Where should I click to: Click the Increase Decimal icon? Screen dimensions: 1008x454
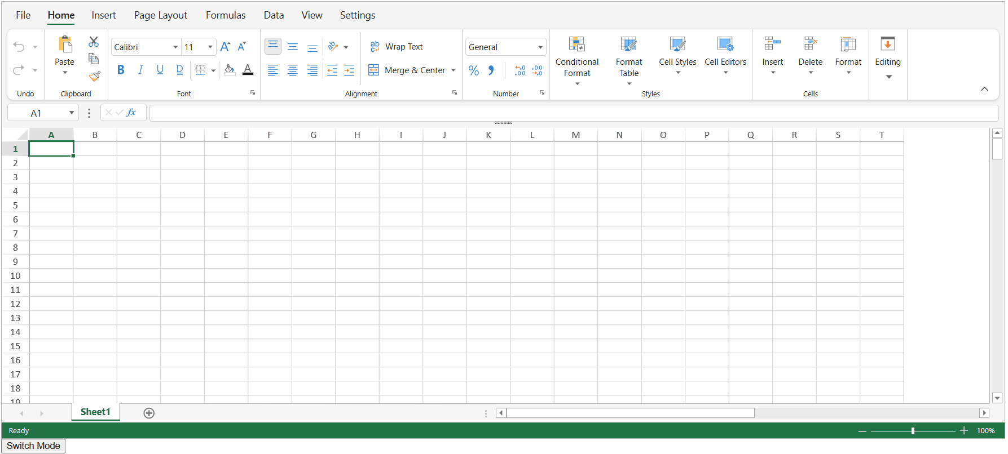[520, 70]
